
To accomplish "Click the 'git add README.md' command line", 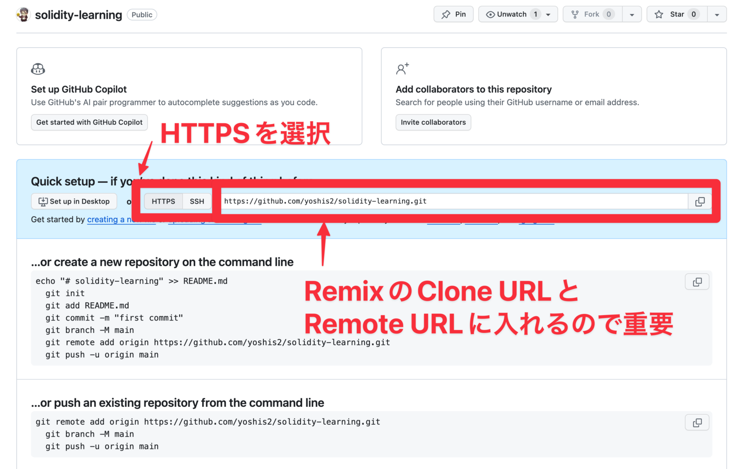I will point(87,306).
